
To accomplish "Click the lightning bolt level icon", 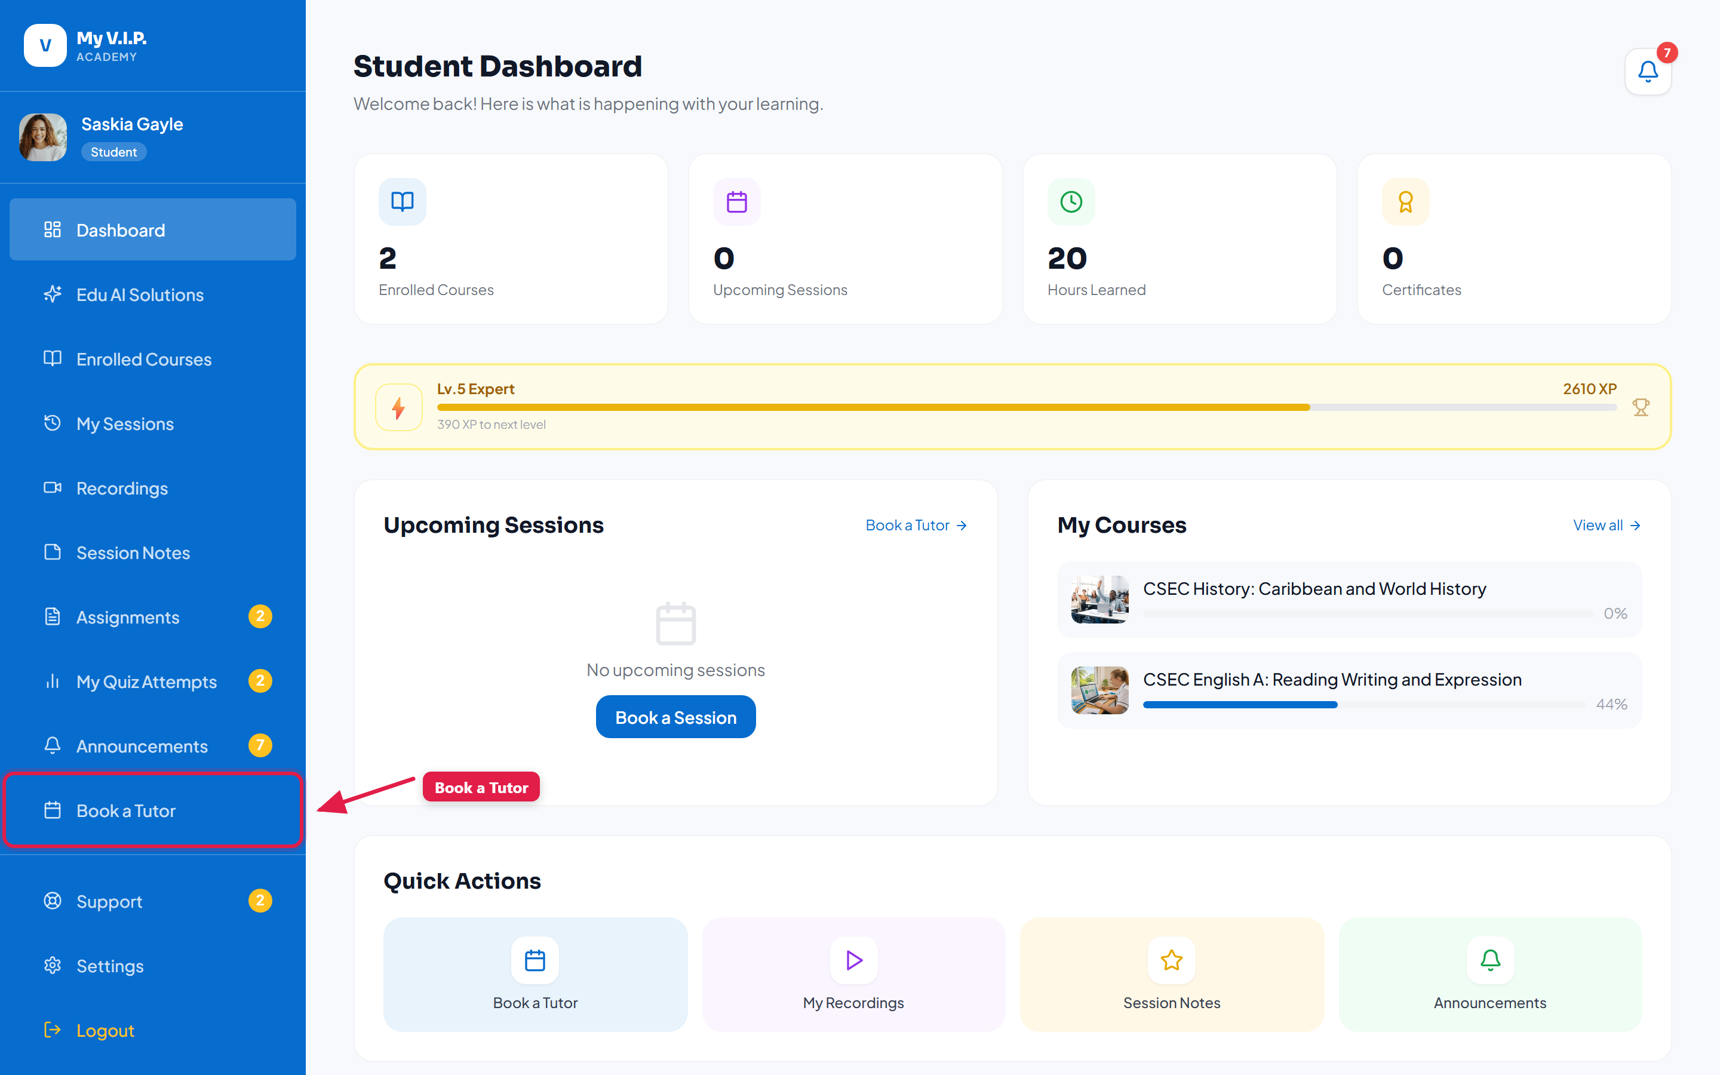I will tap(399, 407).
